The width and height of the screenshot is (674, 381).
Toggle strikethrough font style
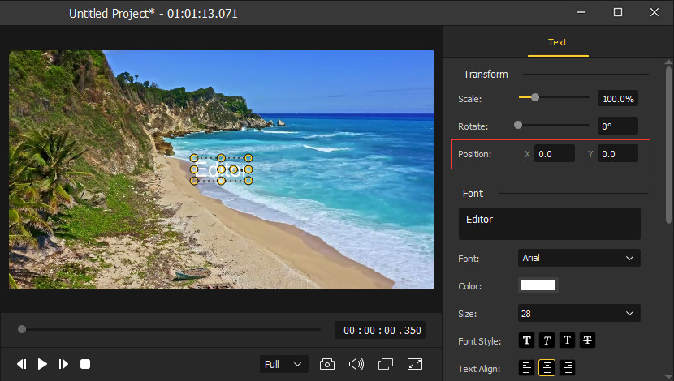click(586, 341)
